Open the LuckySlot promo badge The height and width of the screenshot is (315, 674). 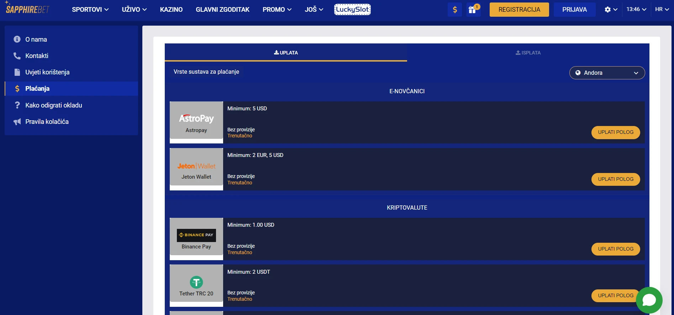tap(352, 10)
